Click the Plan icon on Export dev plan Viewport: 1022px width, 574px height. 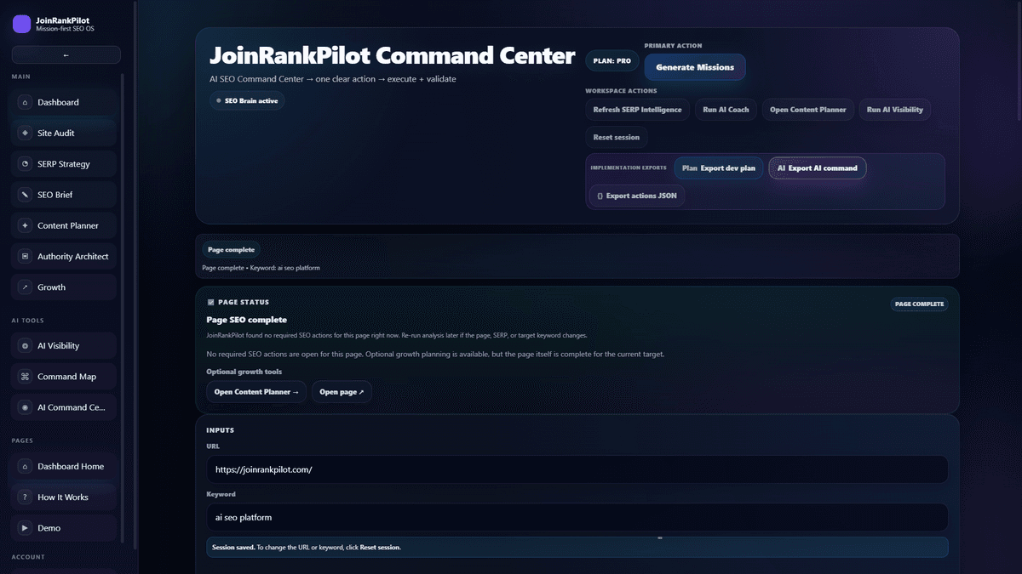tap(689, 168)
